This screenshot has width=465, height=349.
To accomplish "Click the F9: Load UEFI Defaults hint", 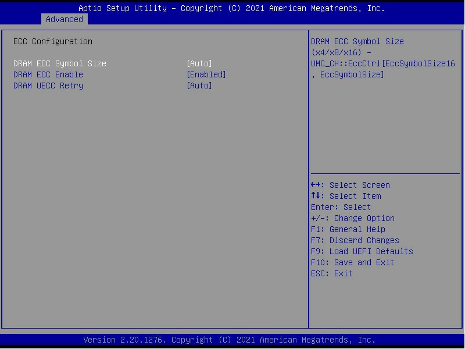I will (x=362, y=251).
